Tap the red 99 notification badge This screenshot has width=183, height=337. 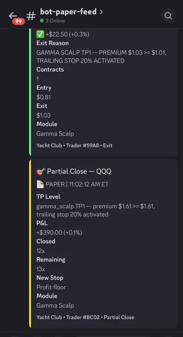coord(18,21)
